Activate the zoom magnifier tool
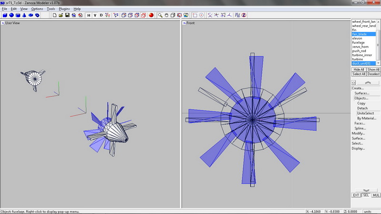The image size is (381, 214). coord(160,15)
